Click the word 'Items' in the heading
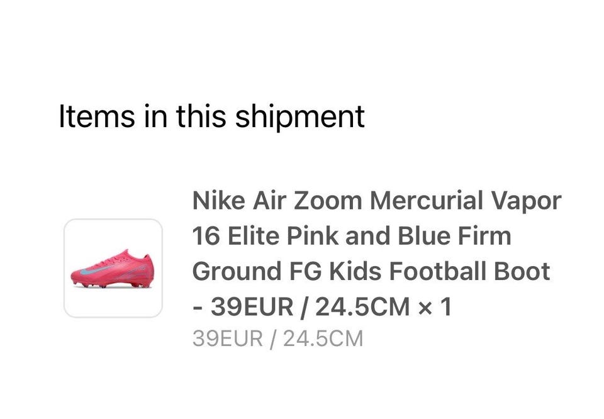This screenshot has width=604, height=419. click(x=97, y=116)
